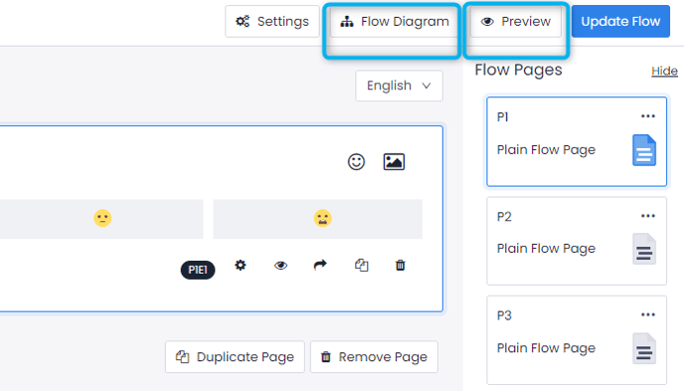The width and height of the screenshot is (684, 391).
Task: Open the flow Preview
Action: tap(516, 21)
